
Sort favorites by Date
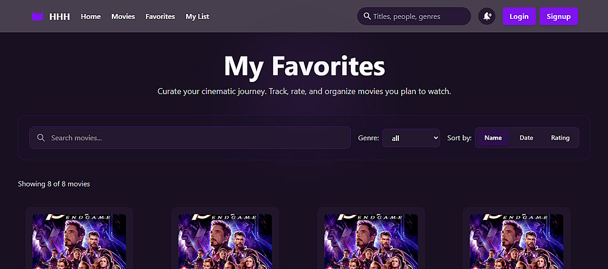526,138
